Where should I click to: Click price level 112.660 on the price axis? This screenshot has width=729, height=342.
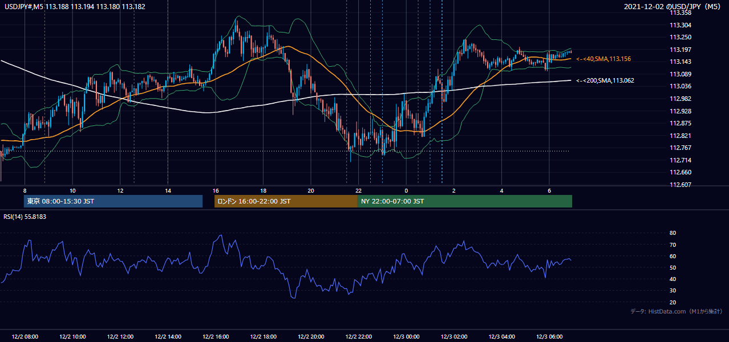(680, 172)
